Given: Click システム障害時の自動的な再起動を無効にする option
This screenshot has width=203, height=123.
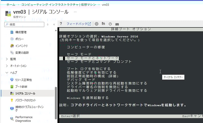Looking at the screenshot, I should coord(107,83).
